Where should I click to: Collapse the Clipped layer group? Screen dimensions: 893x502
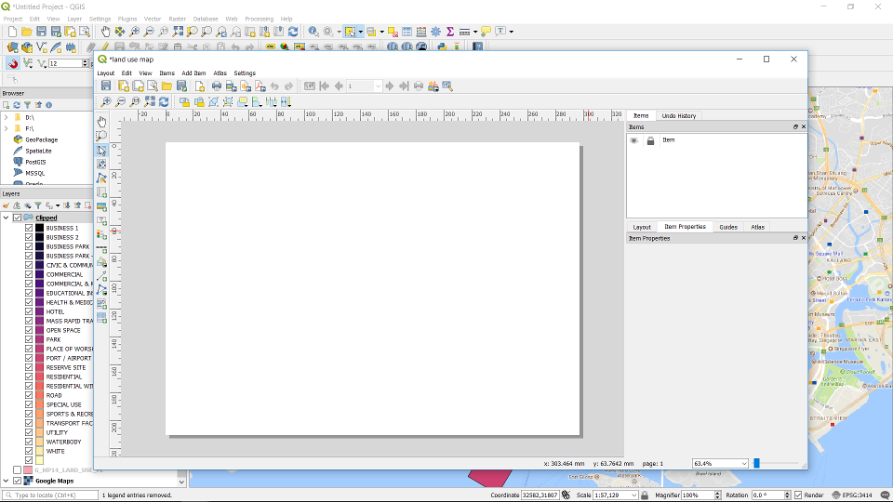[6, 218]
